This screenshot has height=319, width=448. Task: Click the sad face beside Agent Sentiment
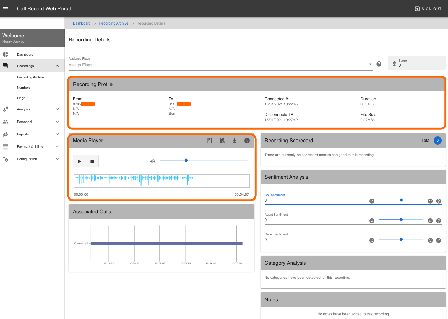coord(372,221)
